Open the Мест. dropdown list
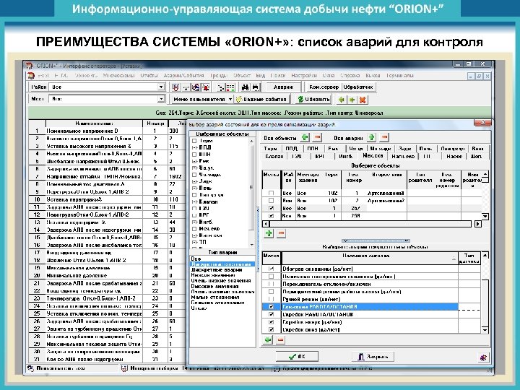520x390 pixels. coord(161,99)
